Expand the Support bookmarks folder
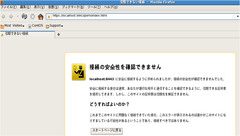The width and height of the screenshot is (240, 136). pyautogui.click(x=54, y=26)
